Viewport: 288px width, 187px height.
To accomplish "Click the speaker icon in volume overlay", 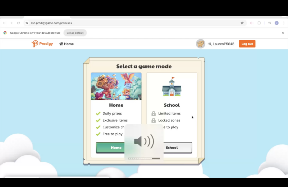I will [144, 141].
